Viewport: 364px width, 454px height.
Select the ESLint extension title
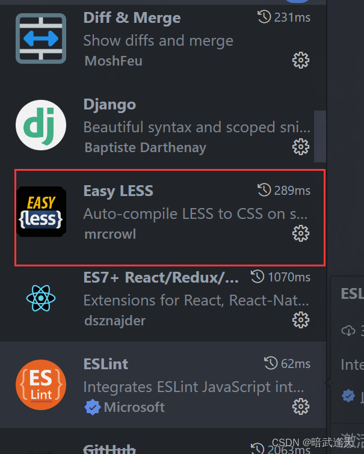106,364
